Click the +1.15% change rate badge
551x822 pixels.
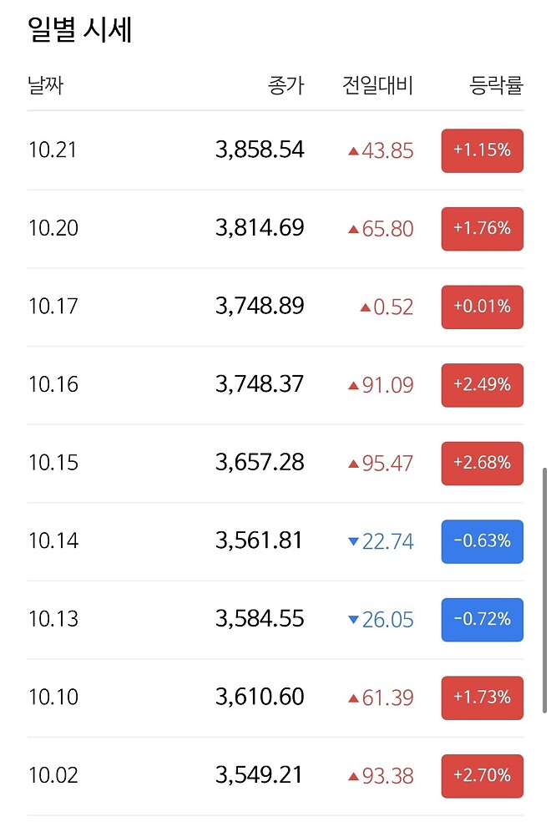482,151
